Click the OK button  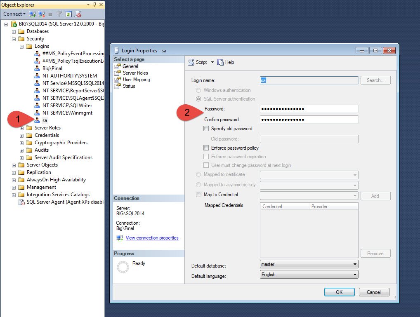[340, 292]
